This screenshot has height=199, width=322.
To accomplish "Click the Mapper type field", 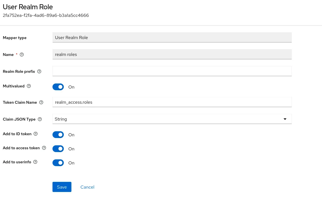I will tap(172, 37).
